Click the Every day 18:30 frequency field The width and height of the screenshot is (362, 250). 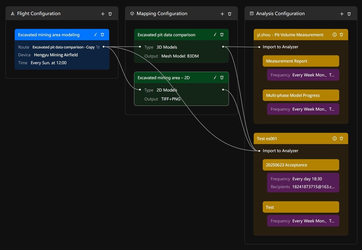[x=307, y=179]
